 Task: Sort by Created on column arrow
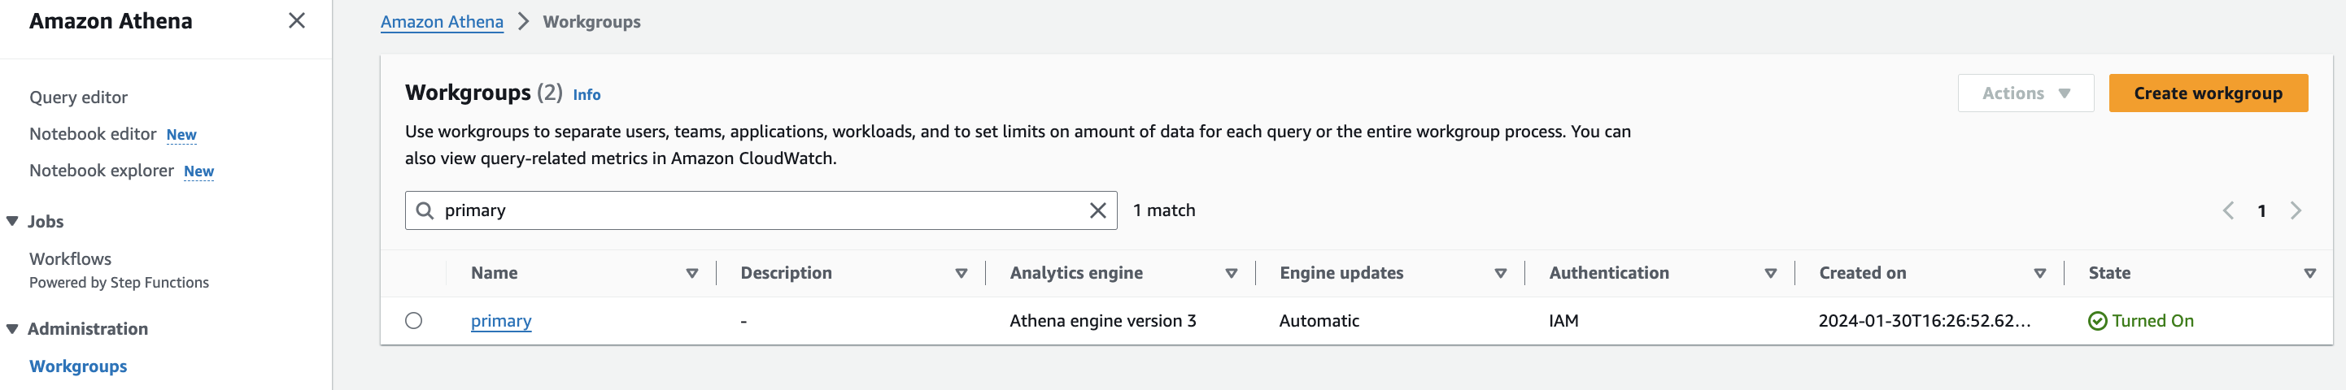[x=2040, y=274]
